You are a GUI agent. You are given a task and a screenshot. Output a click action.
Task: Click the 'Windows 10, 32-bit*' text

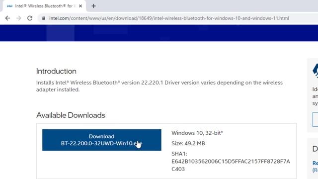[197, 133]
